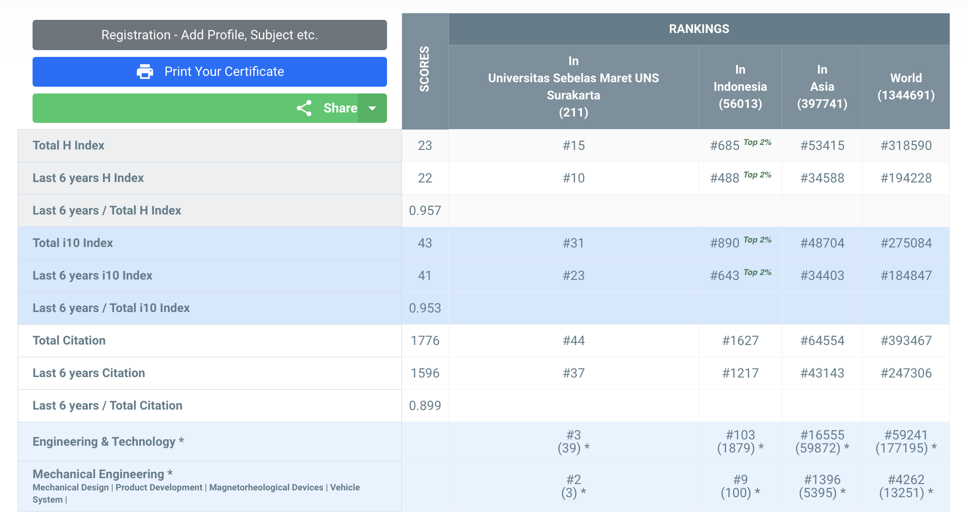Click Registration - Add Profile, Subject button
This screenshot has width=968, height=527.
(x=209, y=35)
